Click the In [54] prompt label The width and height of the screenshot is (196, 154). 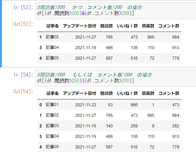click(x=23, y=75)
